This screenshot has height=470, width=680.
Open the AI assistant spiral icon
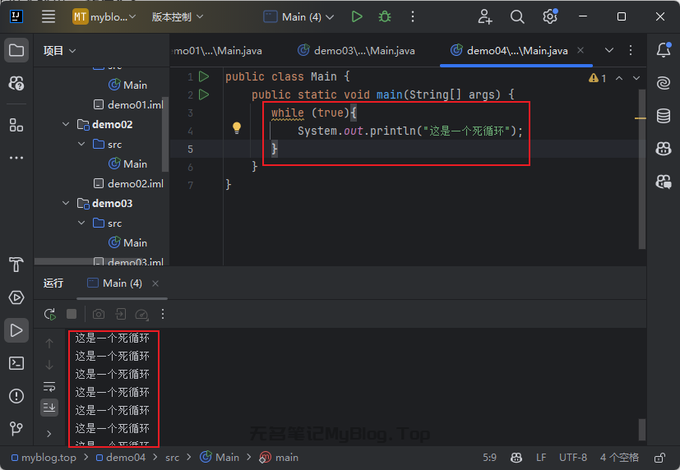coord(664,83)
